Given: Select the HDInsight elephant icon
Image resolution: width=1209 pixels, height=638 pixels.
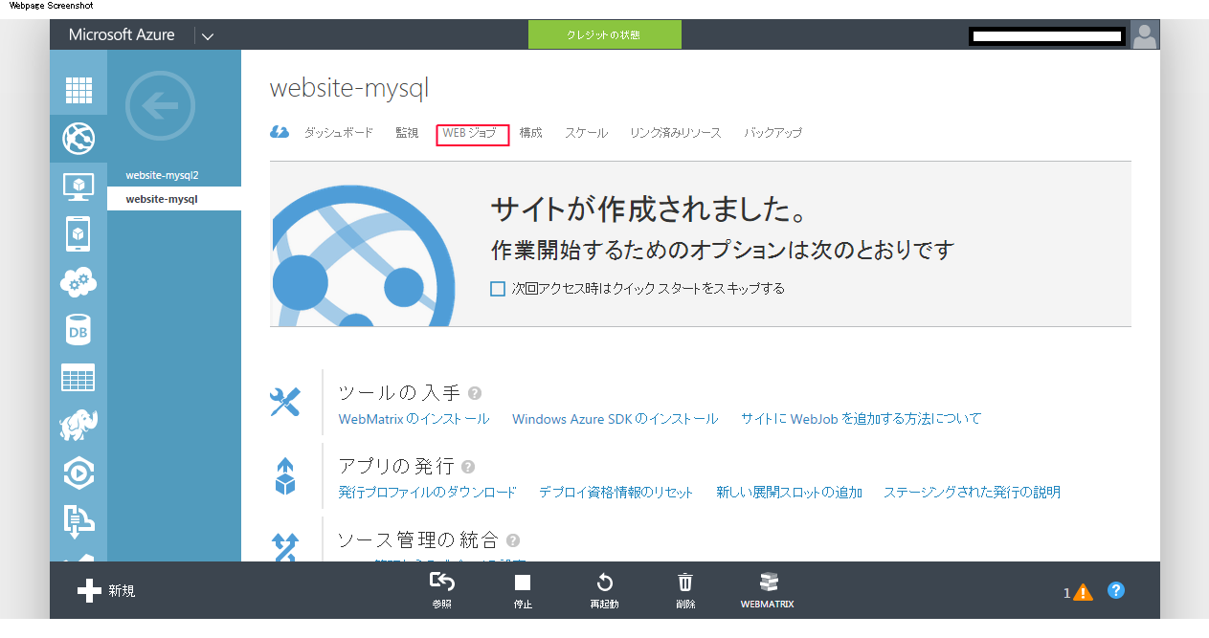Looking at the screenshot, I should tap(78, 424).
